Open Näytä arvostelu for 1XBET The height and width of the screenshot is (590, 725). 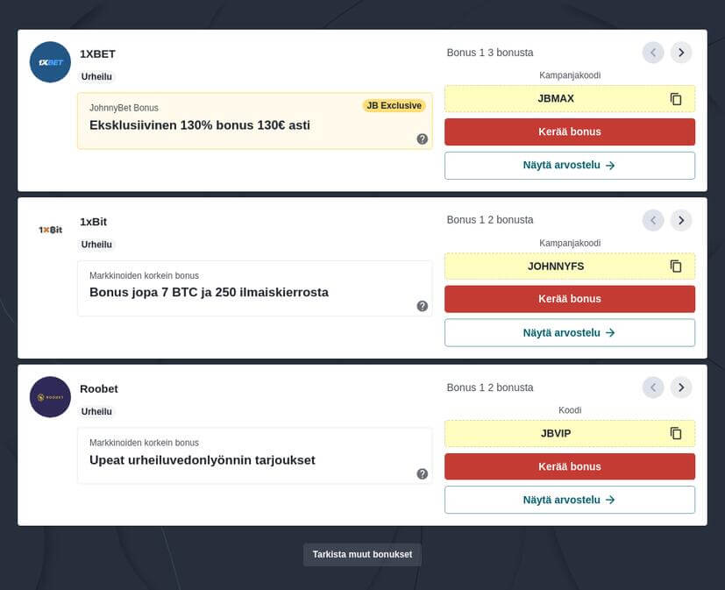point(570,166)
